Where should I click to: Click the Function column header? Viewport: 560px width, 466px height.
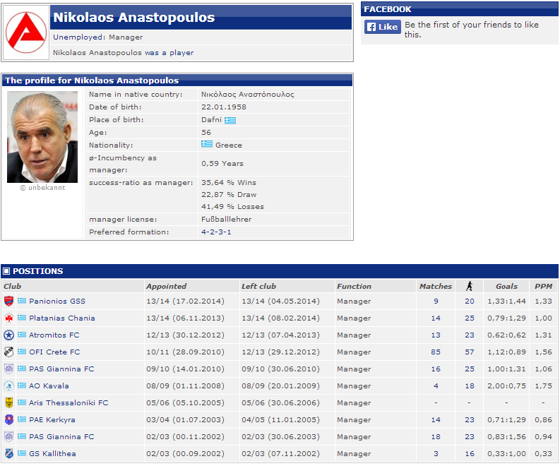coord(354,286)
